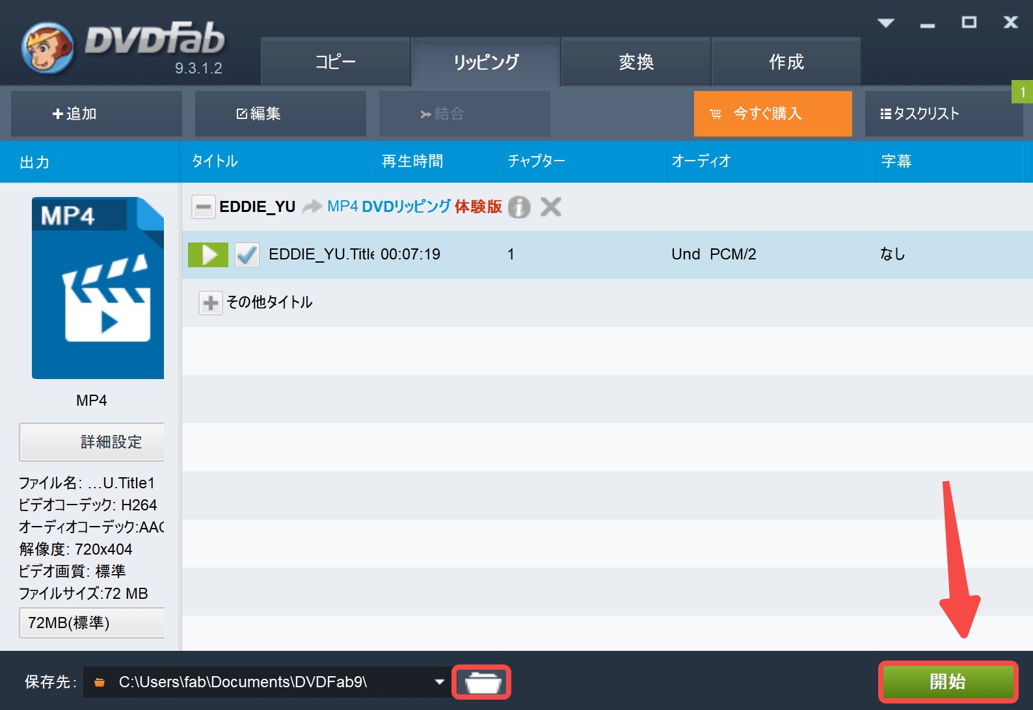Click EDDIE_YU source name

258,207
